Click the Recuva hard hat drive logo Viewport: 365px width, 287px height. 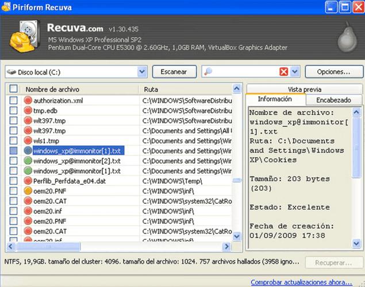point(24,36)
